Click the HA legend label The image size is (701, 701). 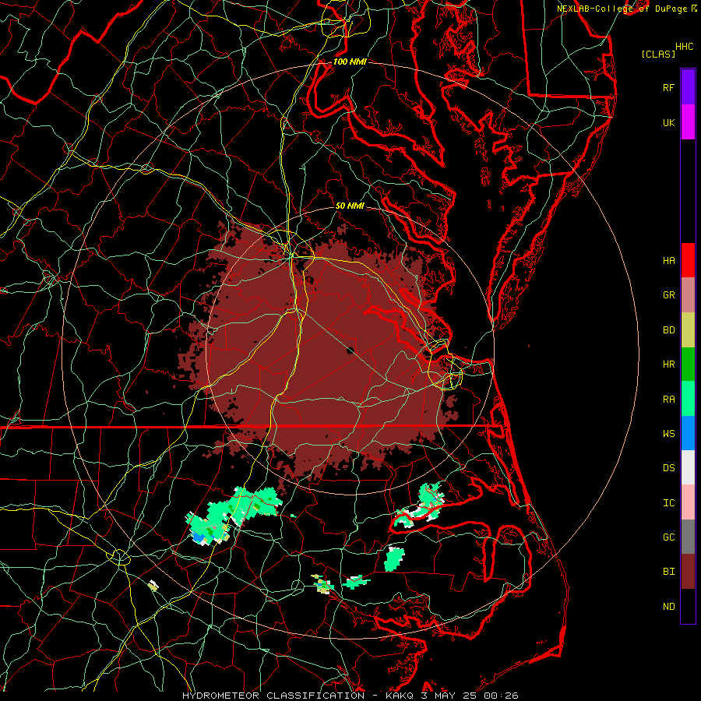(668, 260)
